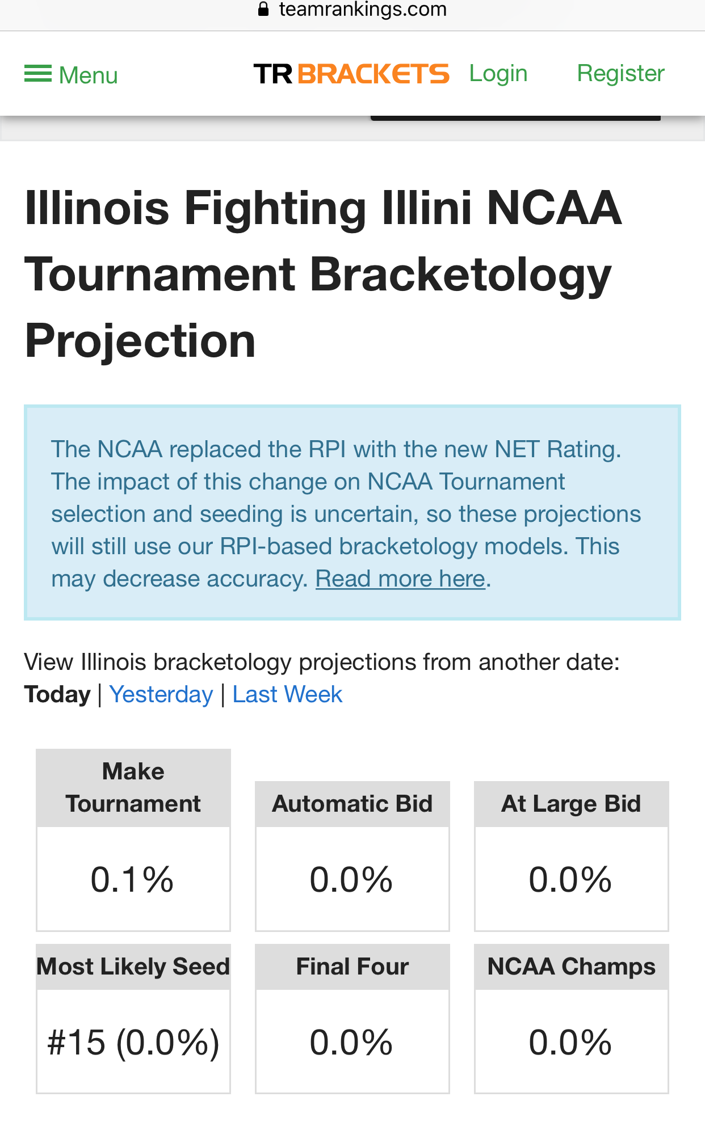Follow the Read more here link
Image resolution: width=705 pixels, height=1122 pixels.
[400, 579]
